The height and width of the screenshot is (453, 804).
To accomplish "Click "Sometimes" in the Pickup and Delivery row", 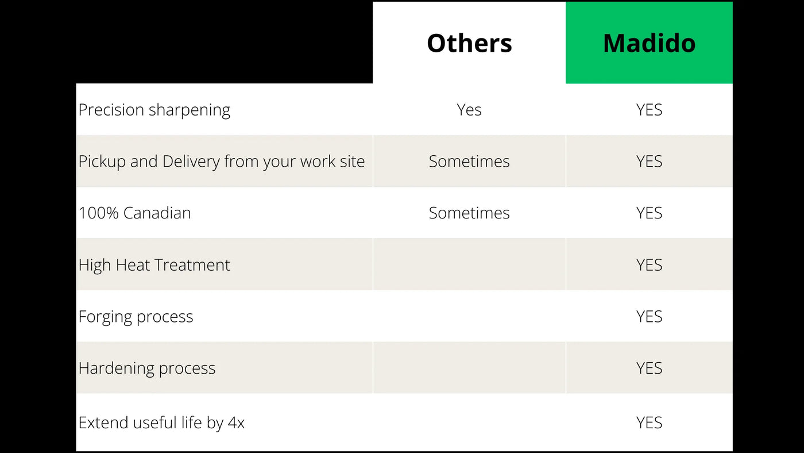I will (x=469, y=162).
